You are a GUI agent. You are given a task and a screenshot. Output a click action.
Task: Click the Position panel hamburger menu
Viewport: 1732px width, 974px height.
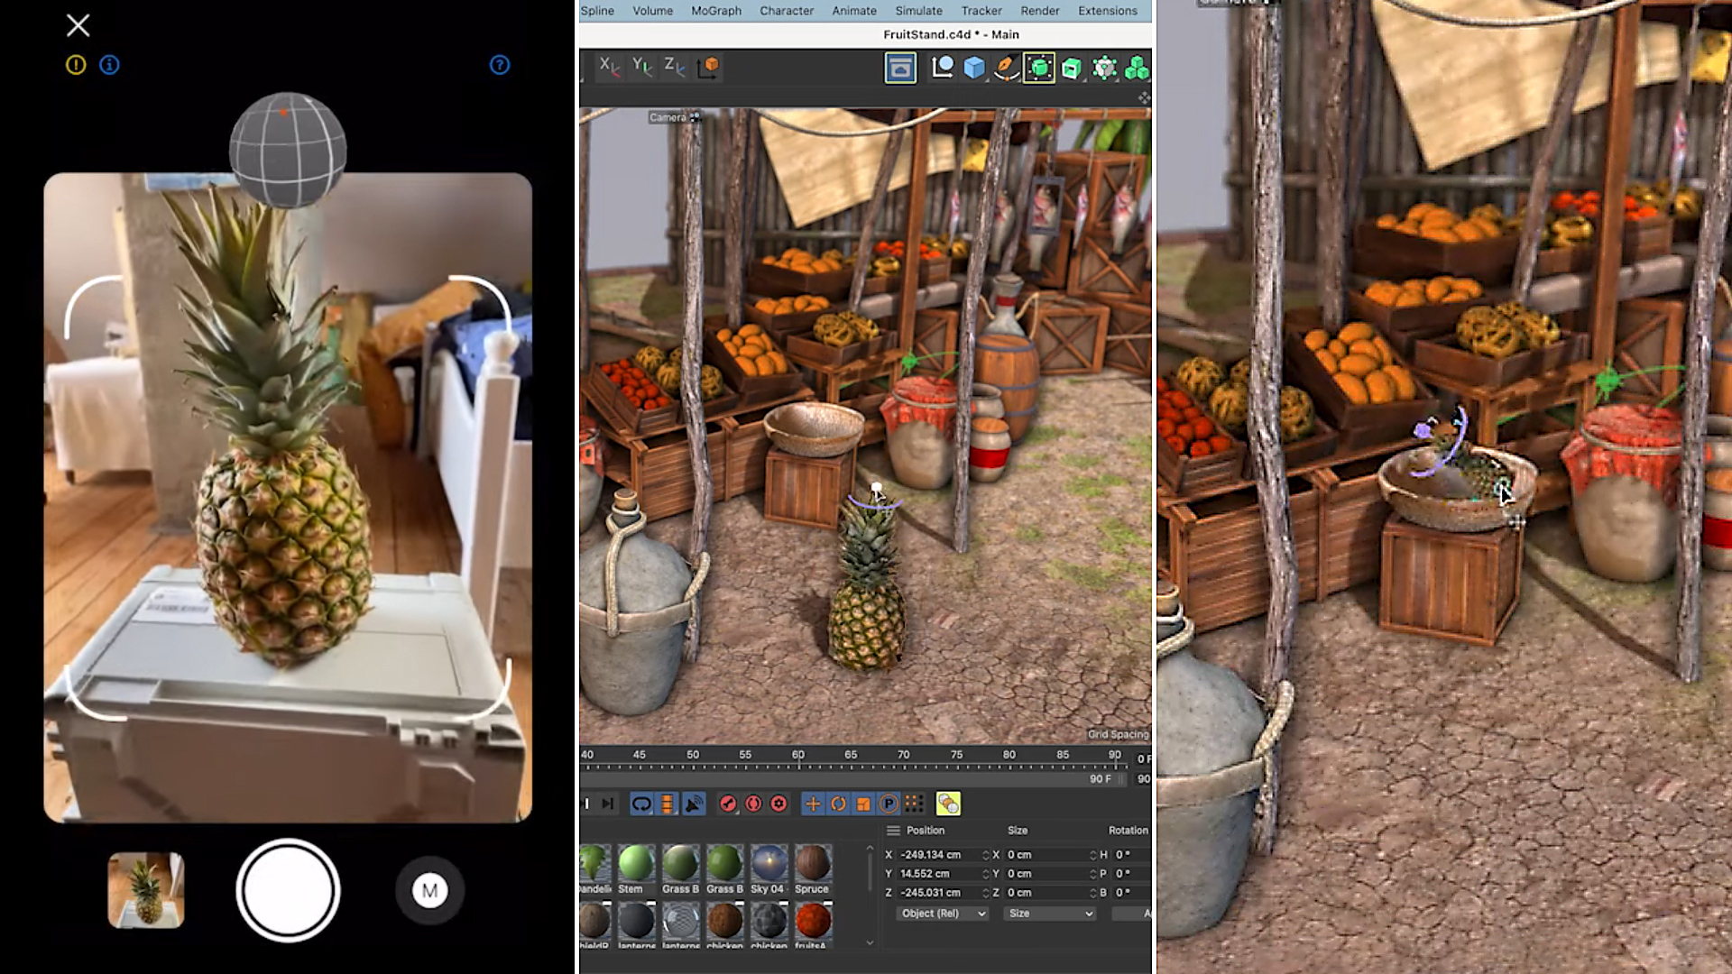894,831
